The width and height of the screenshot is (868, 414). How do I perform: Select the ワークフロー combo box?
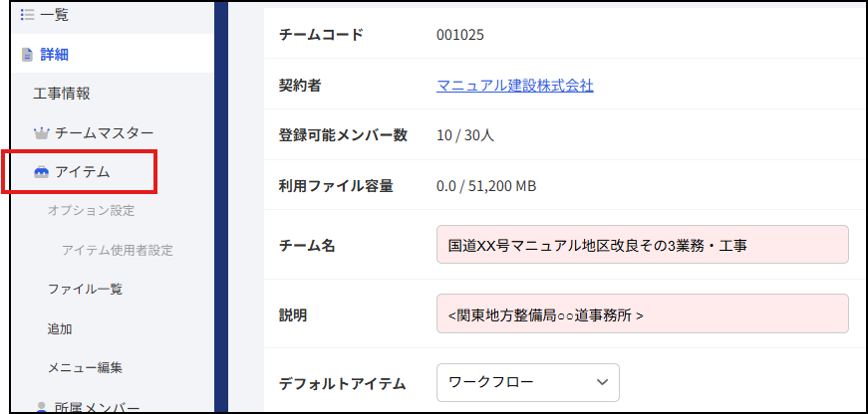tap(527, 382)
